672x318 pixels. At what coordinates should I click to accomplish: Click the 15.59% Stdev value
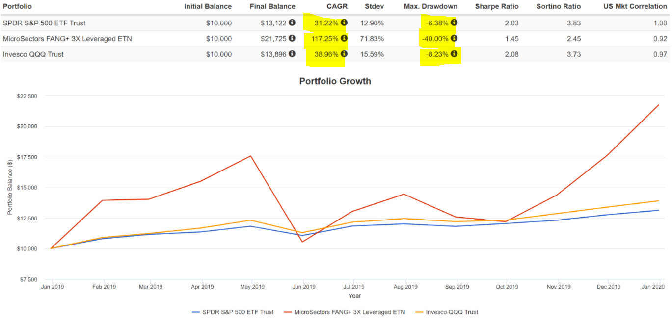pyautogui.click(x=372, y=54)
